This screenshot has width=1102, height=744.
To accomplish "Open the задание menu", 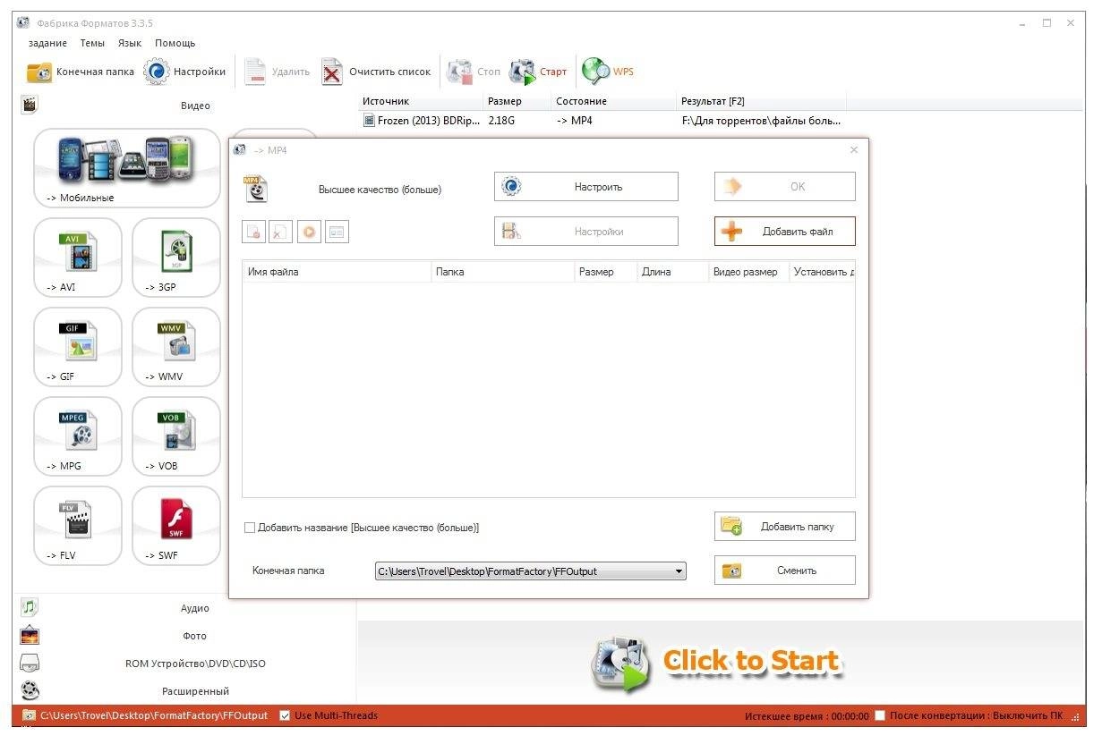I will click(x=47, y=43).
